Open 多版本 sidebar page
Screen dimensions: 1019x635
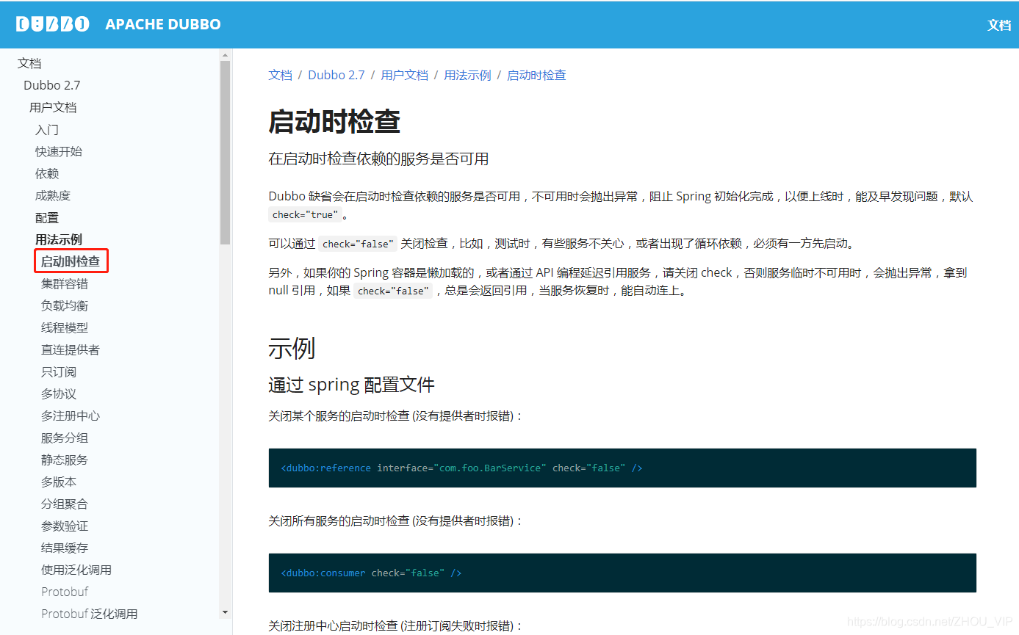pos(59,482)
